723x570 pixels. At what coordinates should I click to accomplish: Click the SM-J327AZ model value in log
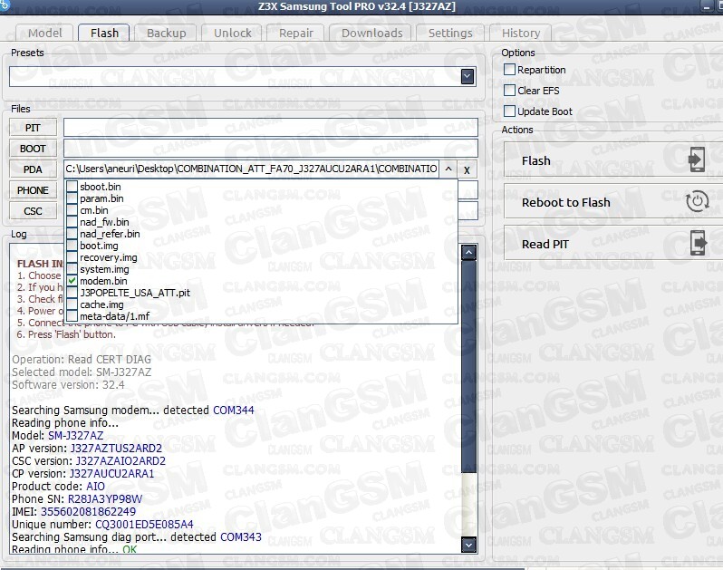(75, 436)
